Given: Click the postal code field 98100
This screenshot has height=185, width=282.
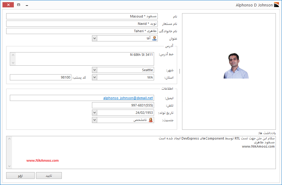Looking at the screenshot, I should [41, 77].
